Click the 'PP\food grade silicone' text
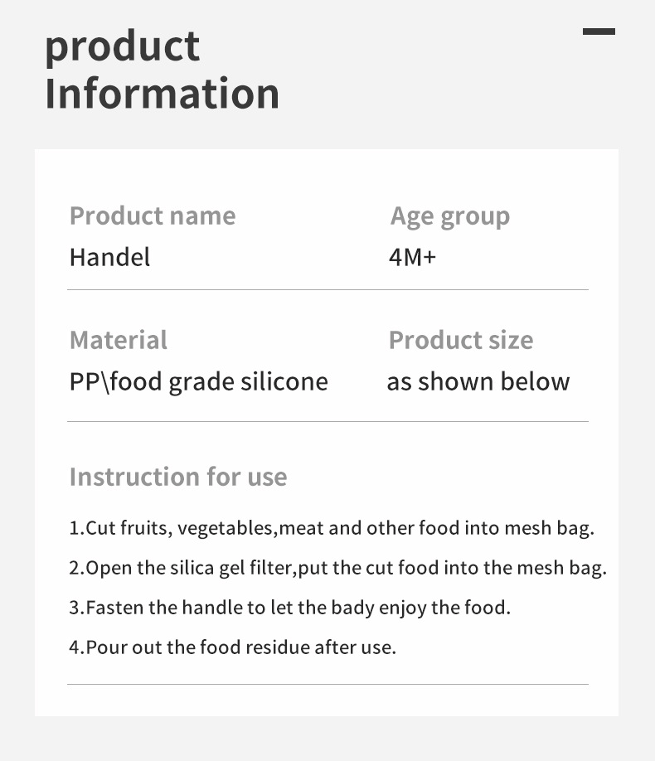This screenshot has width=655, height=761. [x=199, y=381]
